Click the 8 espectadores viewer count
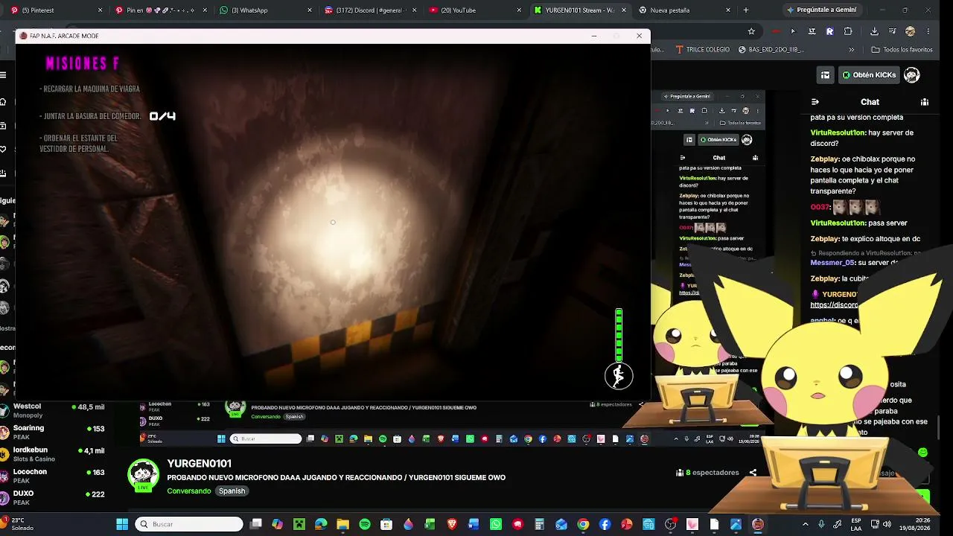Screen dimensions: 953x536 [707, 473]
